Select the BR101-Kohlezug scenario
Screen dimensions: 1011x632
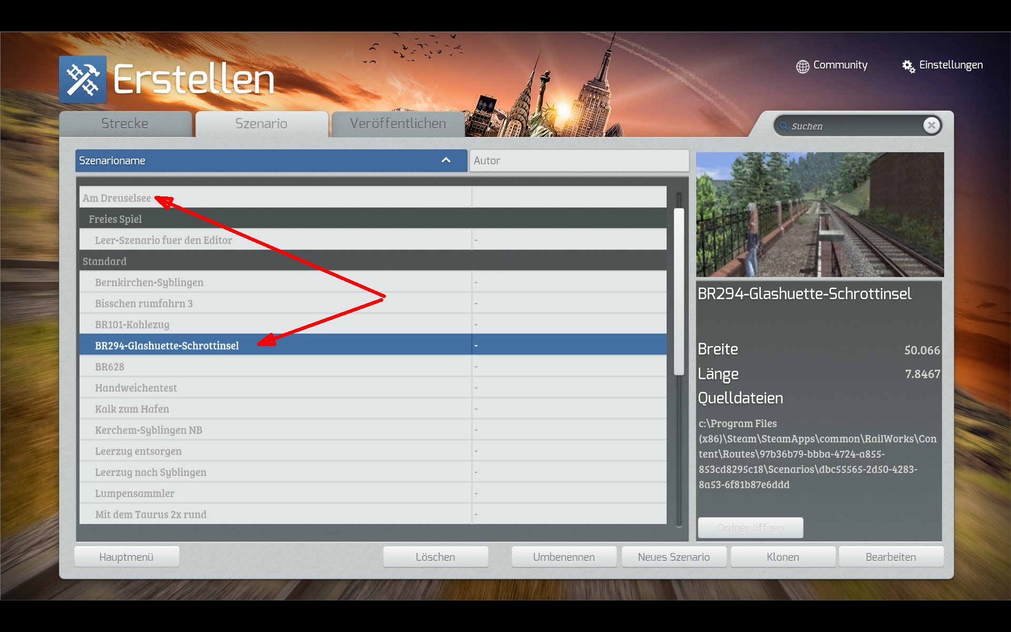tap(132, 324)
